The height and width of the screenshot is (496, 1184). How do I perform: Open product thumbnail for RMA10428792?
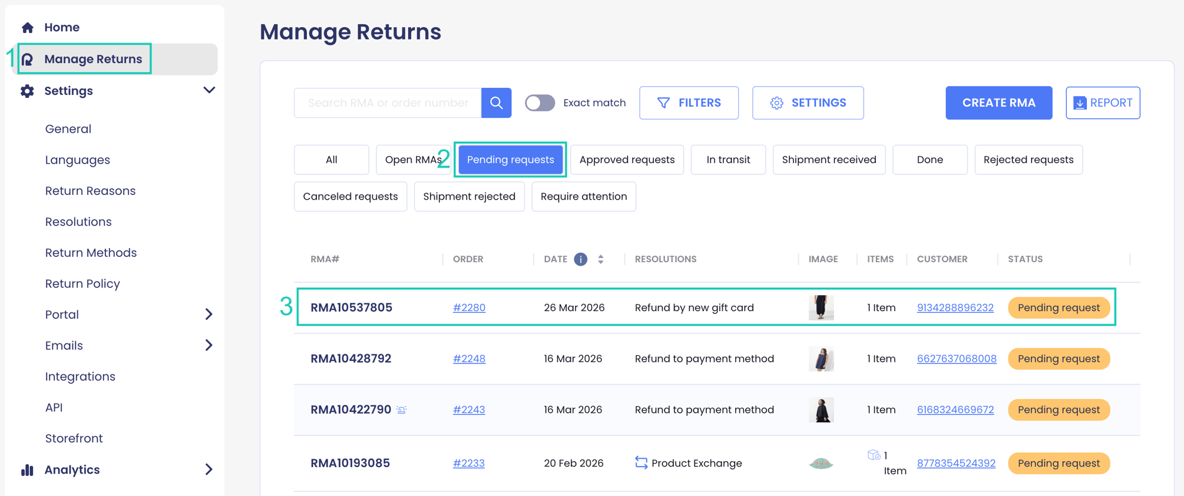click(x=821, y=359)
